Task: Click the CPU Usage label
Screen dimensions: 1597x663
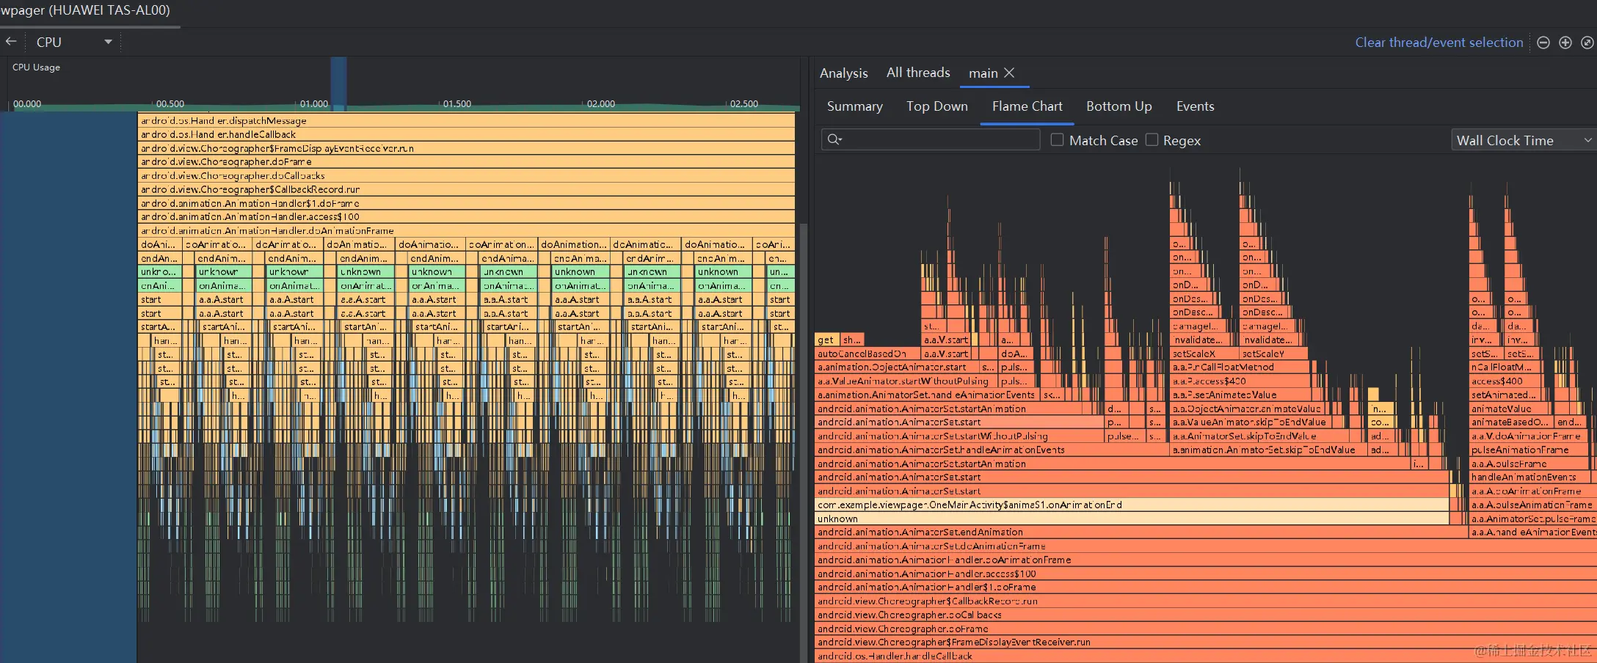Action: click(x=36, y=67)
